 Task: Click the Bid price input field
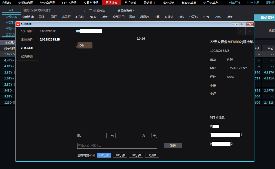click(95, 135)
